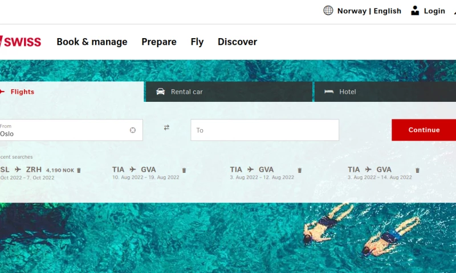This screenshot has width=456, height=273.
Task: Click the 4,190 NOK price text
Action: pyautogui.click(x=60, y=170)
